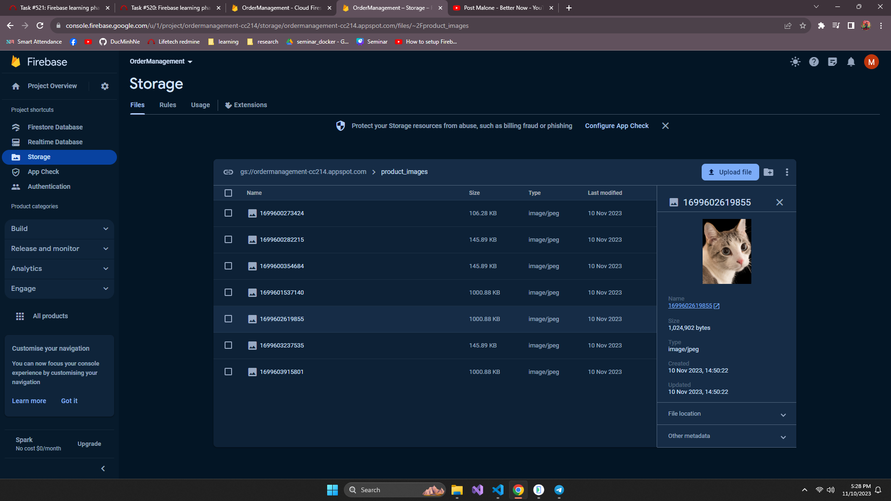This screenshot has height=501, width=891.
Task: Check the box for file 1699600273424
Action: (228, 213)
